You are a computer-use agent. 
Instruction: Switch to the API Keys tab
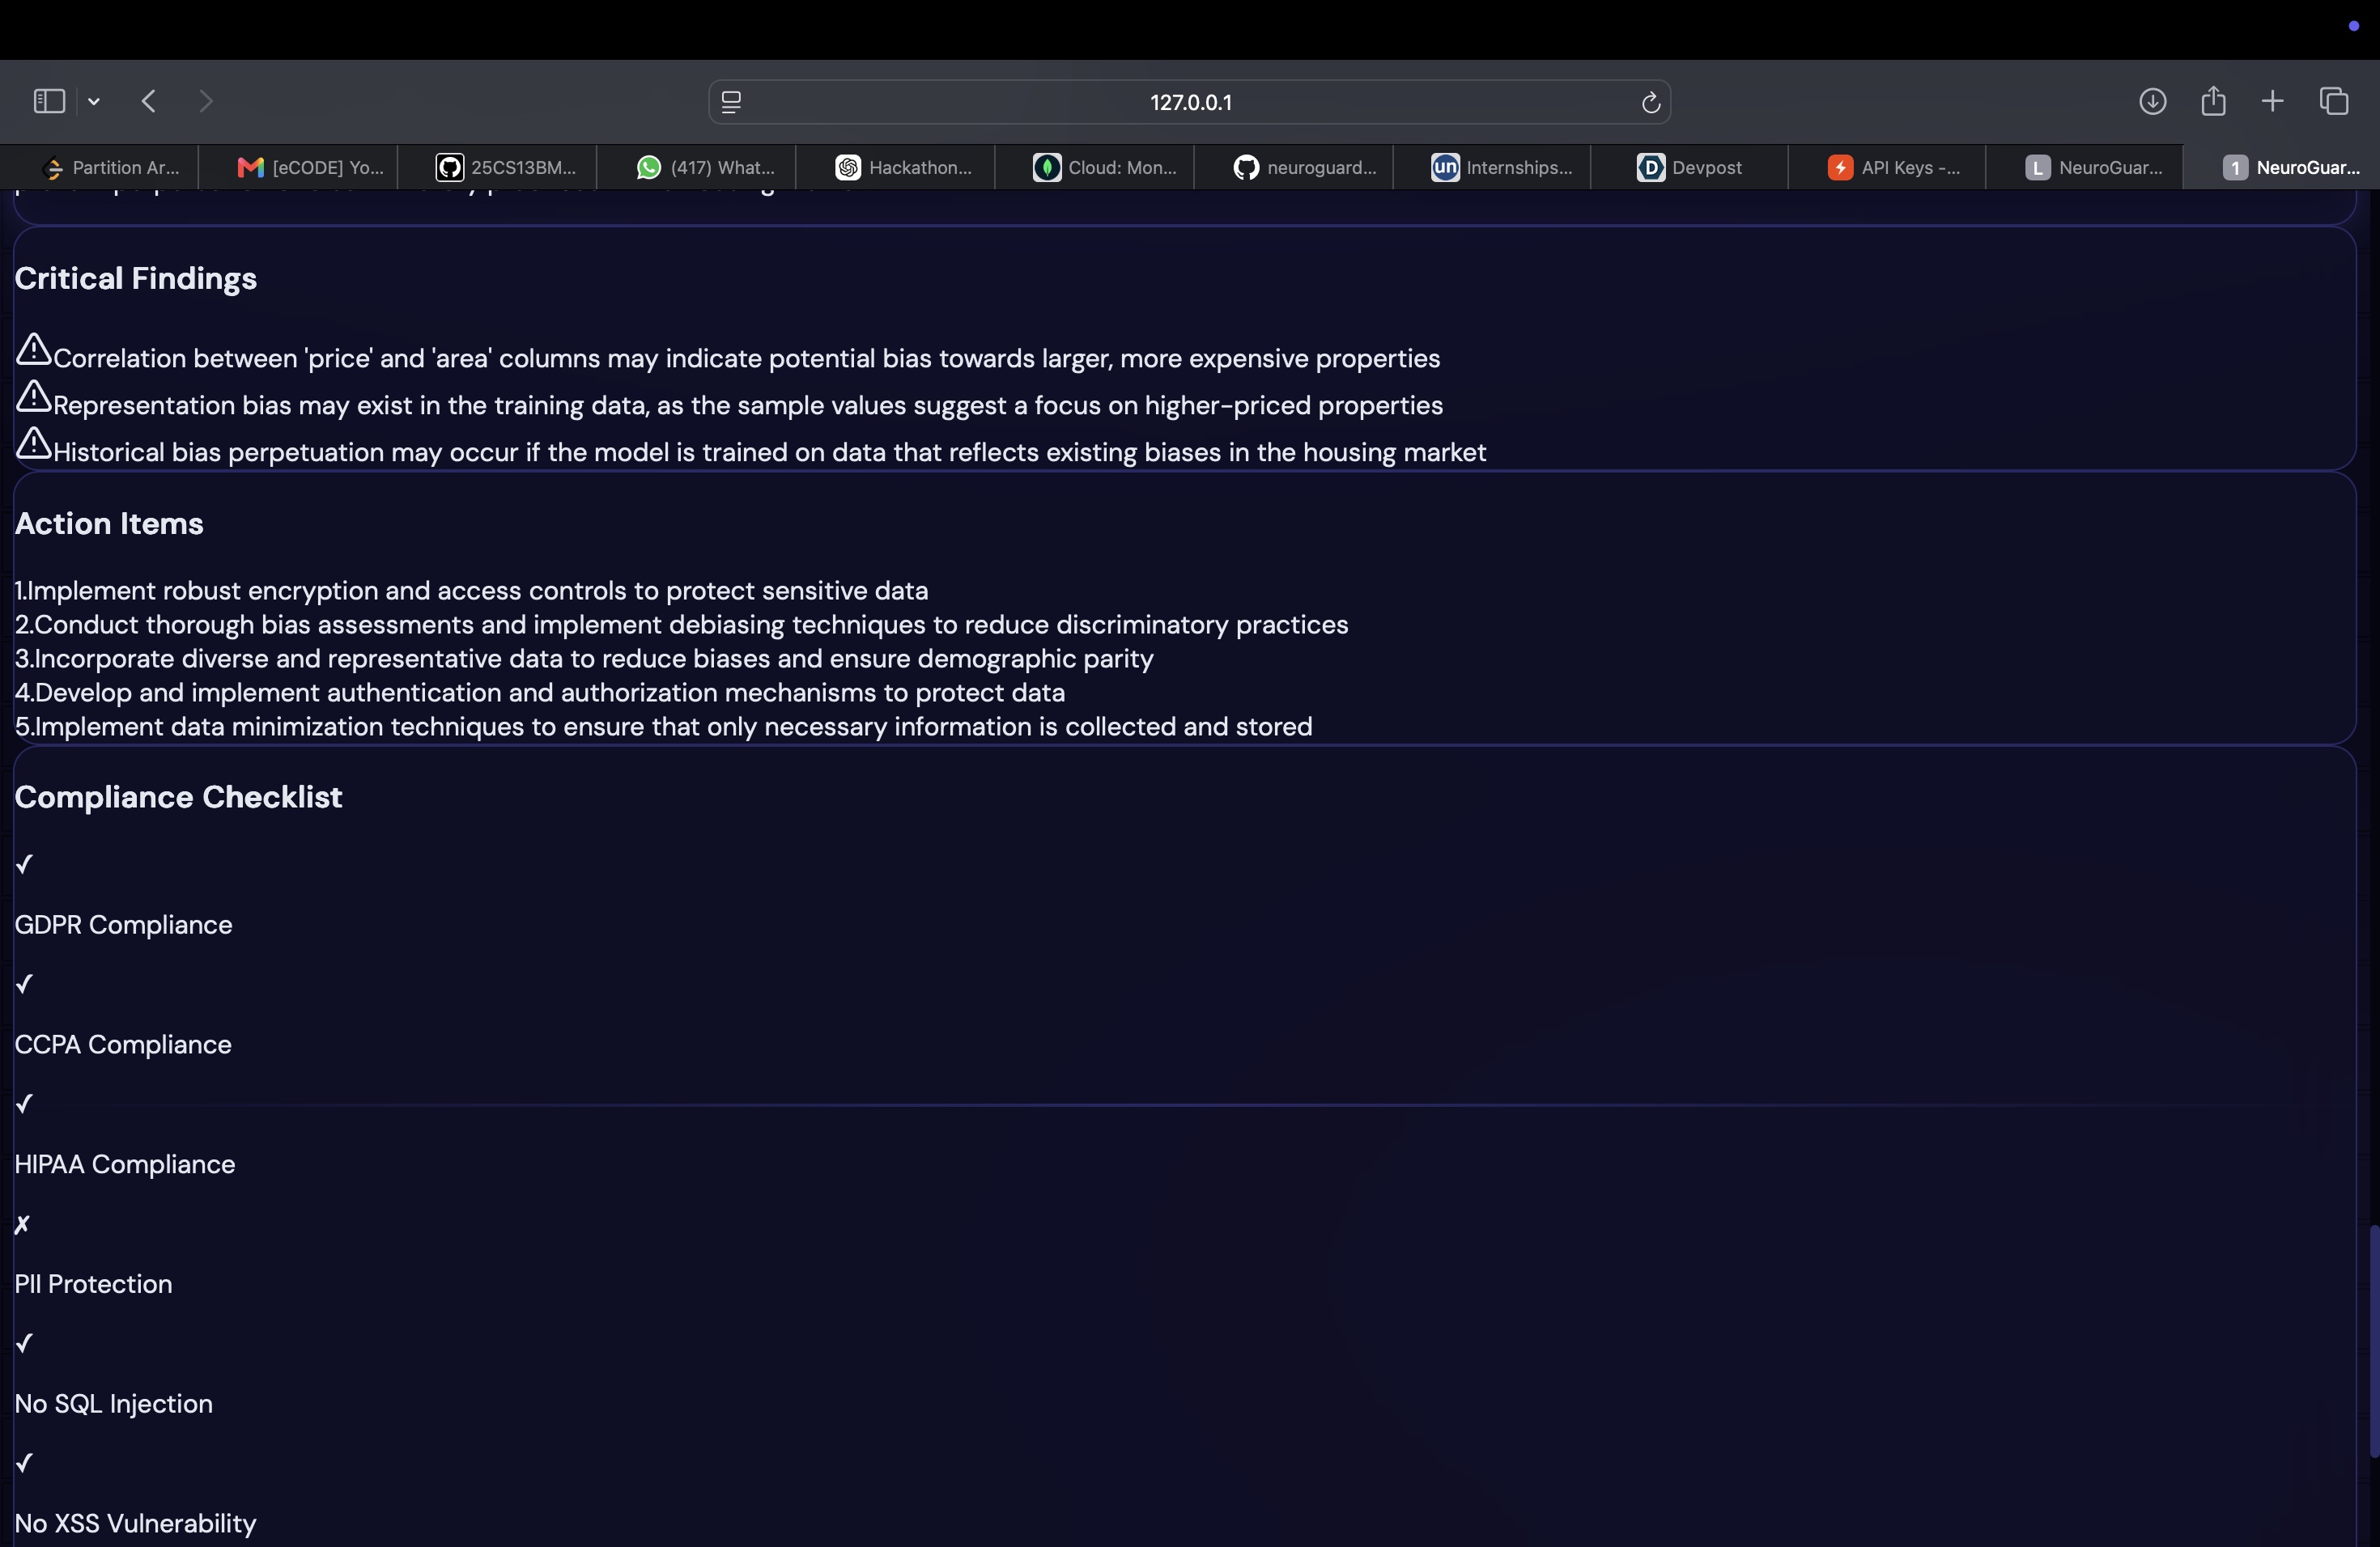pyautogui.click(x=1888, y=168)
